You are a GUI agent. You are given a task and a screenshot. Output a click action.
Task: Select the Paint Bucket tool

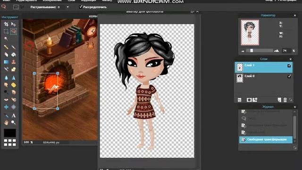[14, 55]
